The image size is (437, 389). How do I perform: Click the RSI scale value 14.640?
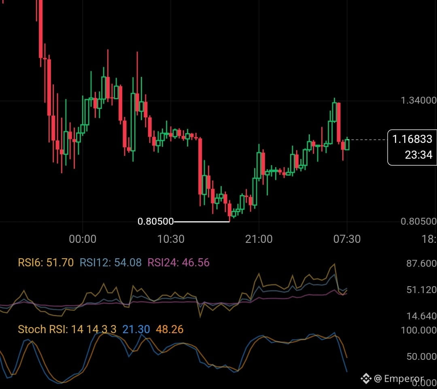[421, 316]
